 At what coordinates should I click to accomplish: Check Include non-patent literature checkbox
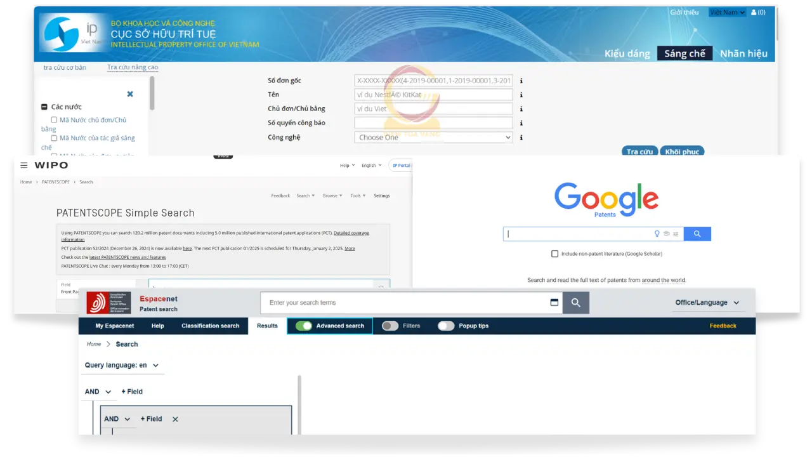[x=555, y=254]
